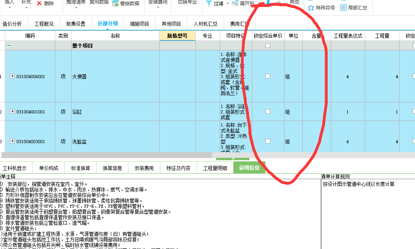Viewport: 415px width, 249px height.
Task: Expand the 洗脸盆 row
Action: pyautogui.click(x=12, y=141)
